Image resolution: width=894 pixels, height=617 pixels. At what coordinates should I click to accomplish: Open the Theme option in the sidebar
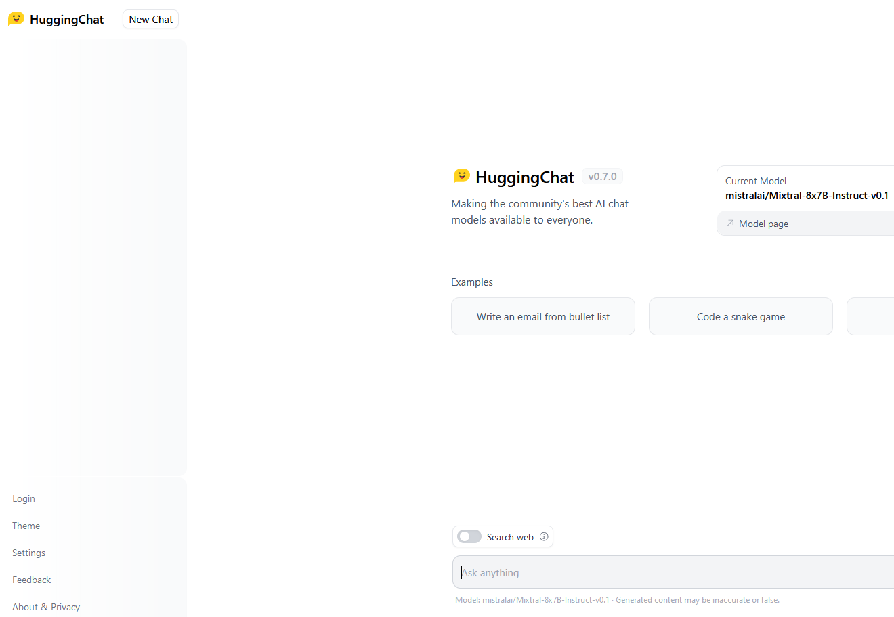click(26, 526)
